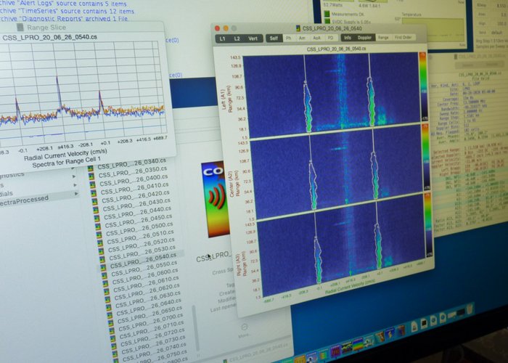The image size is (508, 363).
Task: Select the Ph display mode
Action: point(288,38)
